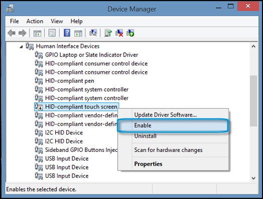Click the scrollbar down arrow
Screen dimensions: 263x199
tap(253, 178)
